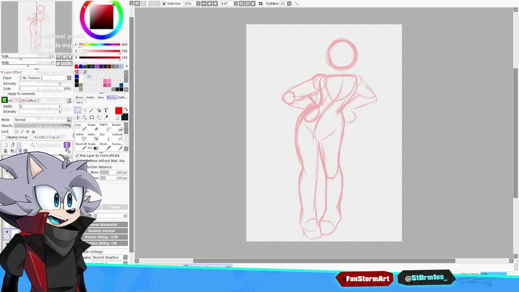519x292 pixels.
Task: Choose the FNF?? brush tool
Action: tap(105, 127)
